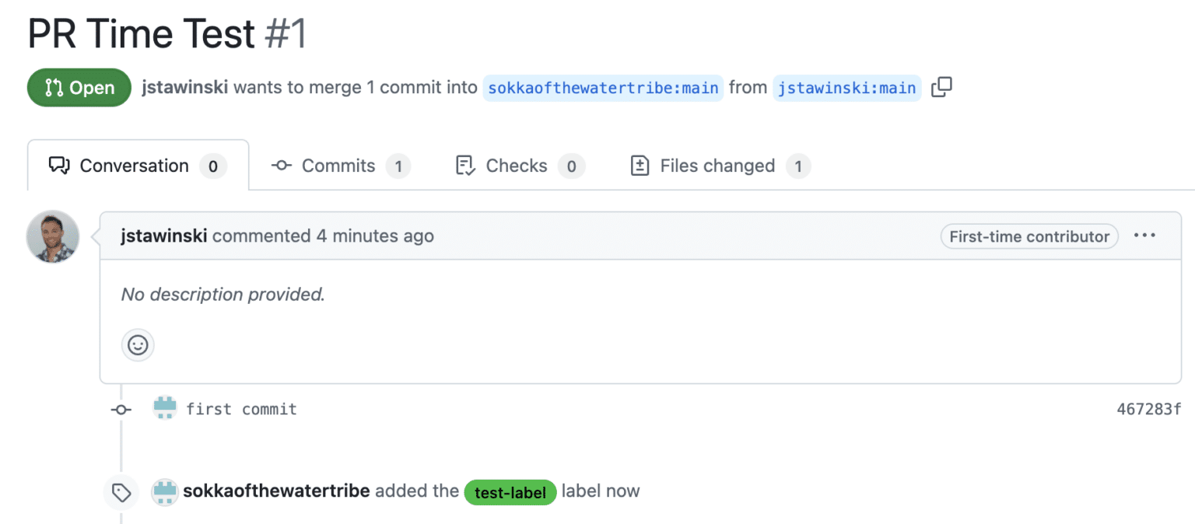Click the diff file icon on Files changed tab
The width and height of the screenshot is (1195, 524).
pos(640,166)
